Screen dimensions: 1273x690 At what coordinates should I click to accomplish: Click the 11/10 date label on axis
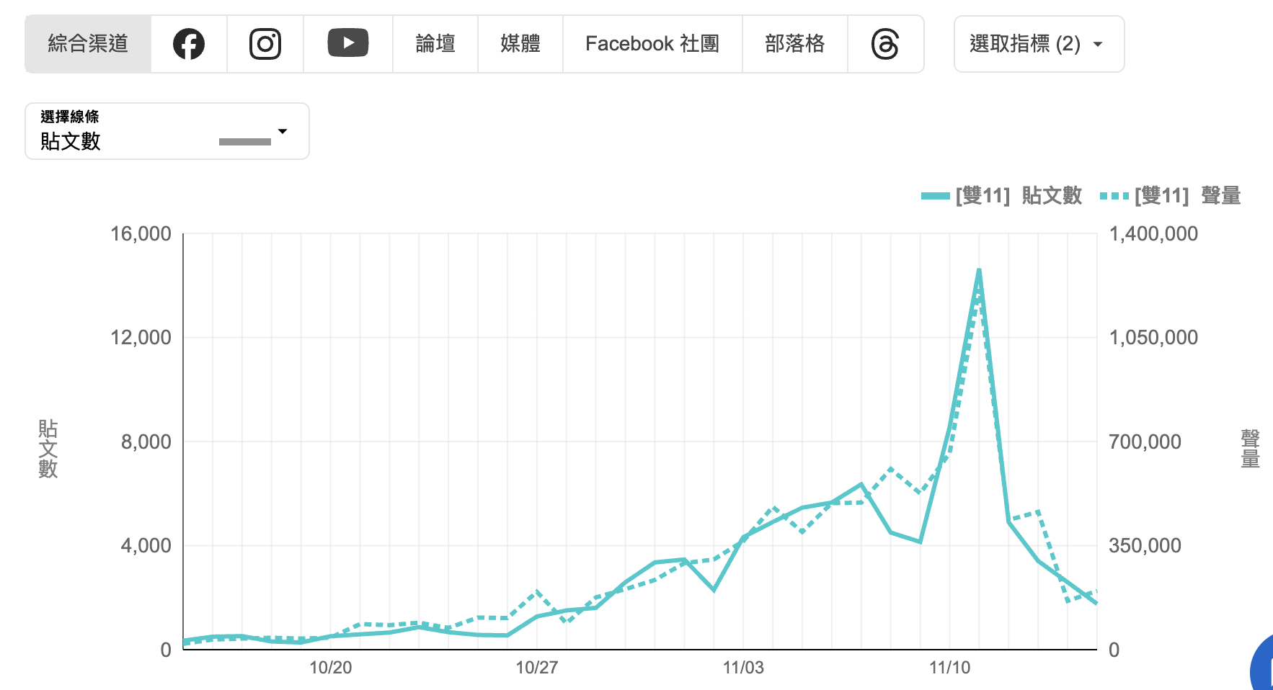click(950, 668)
